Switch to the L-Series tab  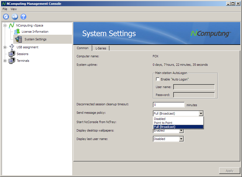pos(101,48)
